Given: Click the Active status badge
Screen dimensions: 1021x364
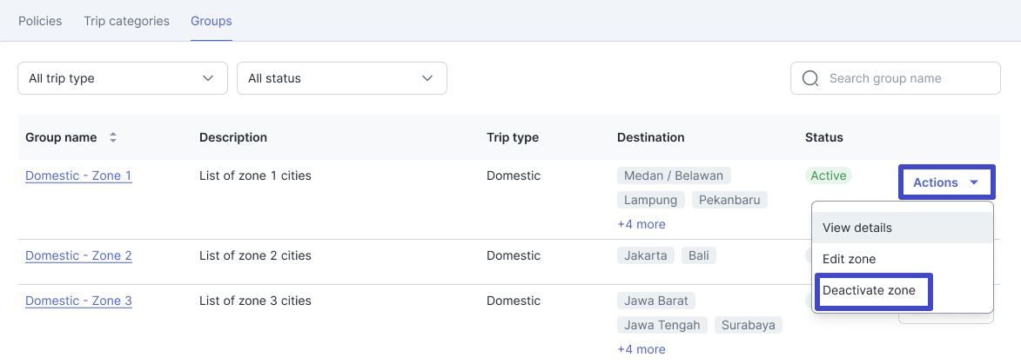Looking at the screenshot, I should tap(828, 175).
